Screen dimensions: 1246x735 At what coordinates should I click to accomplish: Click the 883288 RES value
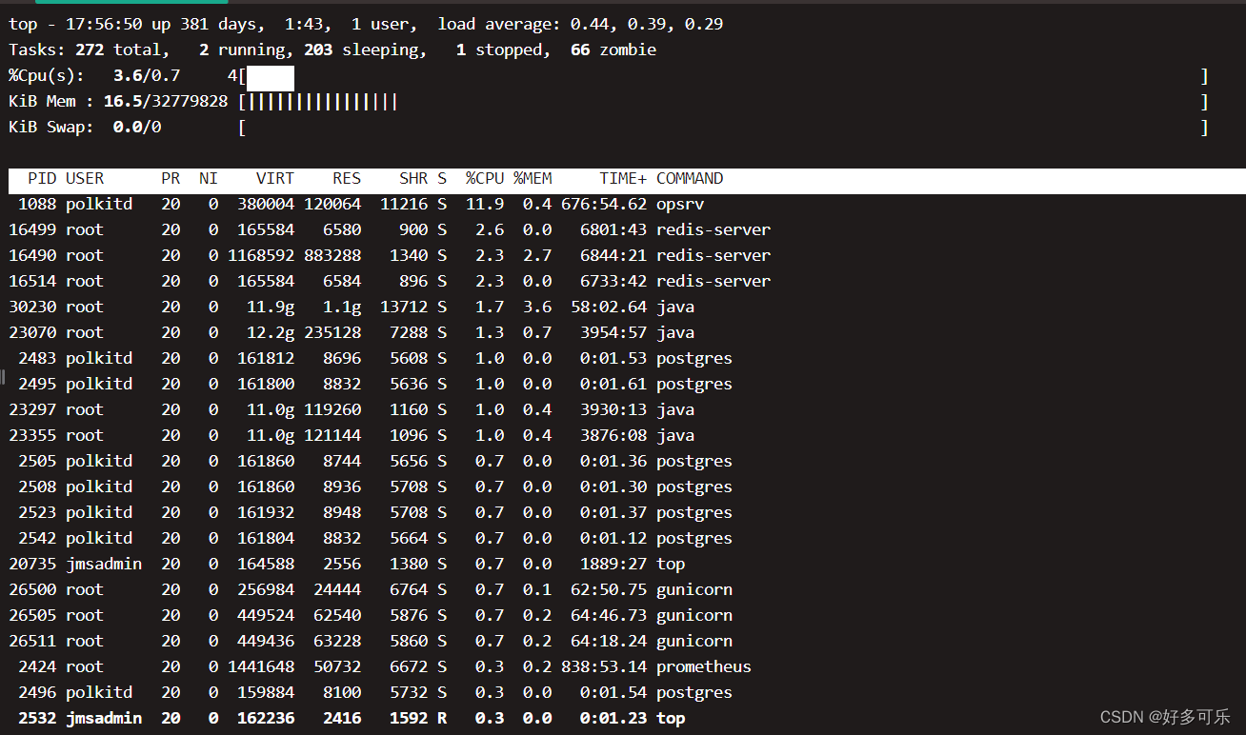pyautogui.click(x=332, y=255)
